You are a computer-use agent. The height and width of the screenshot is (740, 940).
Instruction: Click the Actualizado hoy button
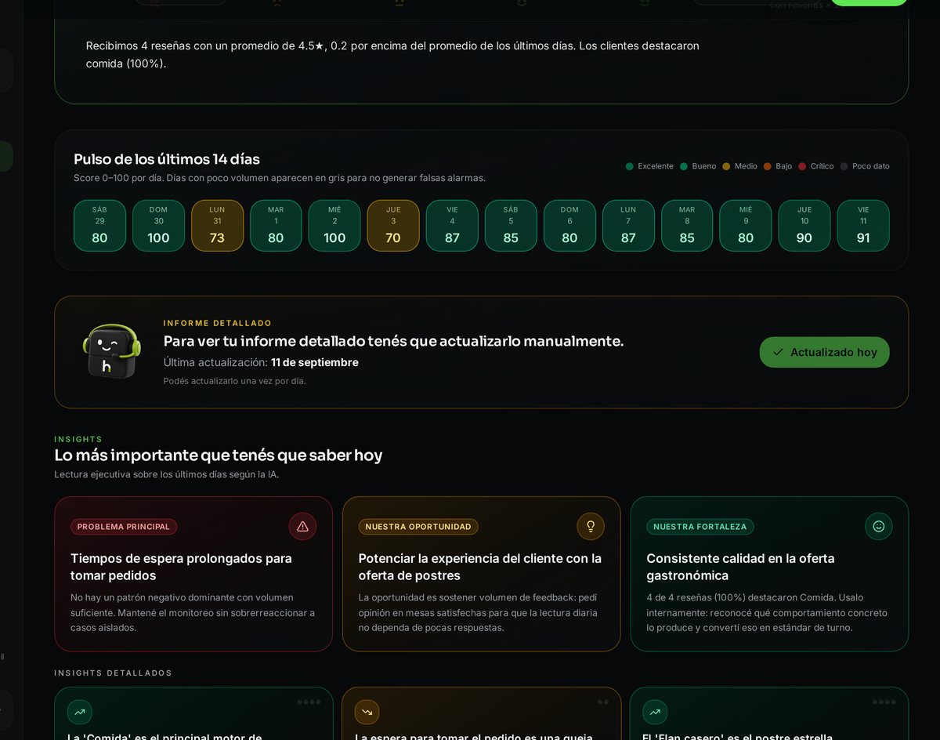(824, 352)
